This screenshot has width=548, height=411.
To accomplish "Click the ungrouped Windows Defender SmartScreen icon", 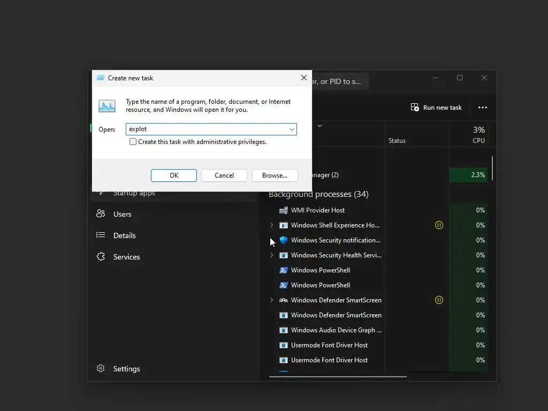I will pyautogui.click(x=284, y=315).
